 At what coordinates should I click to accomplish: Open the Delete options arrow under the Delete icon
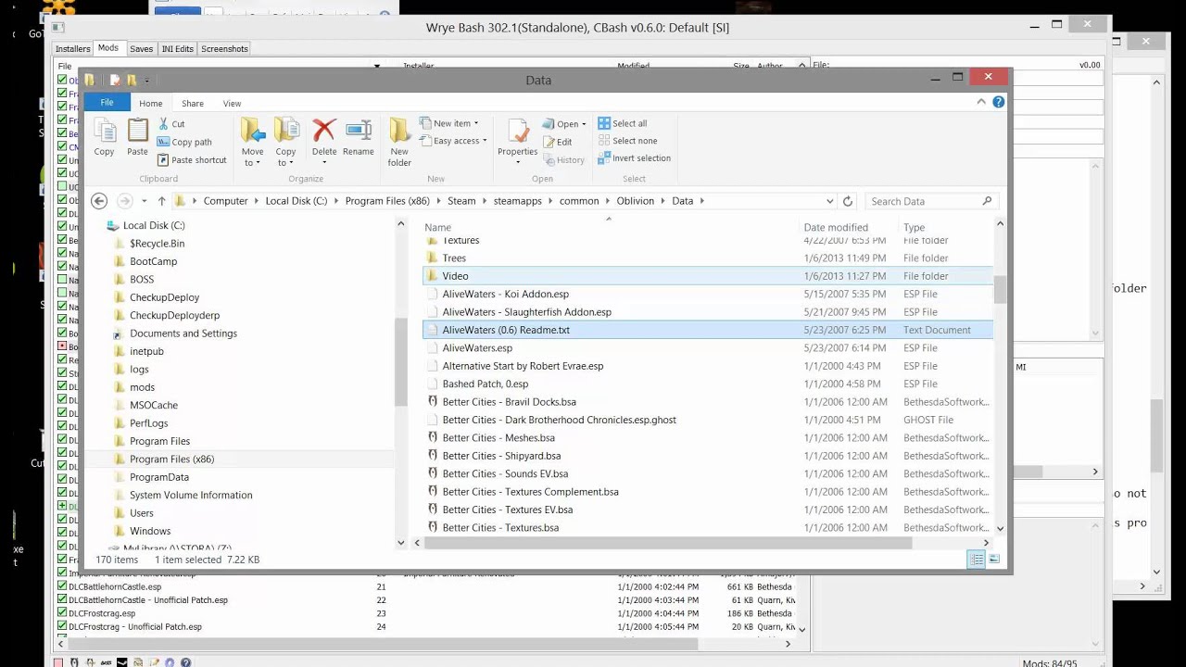tap(324, 163)
